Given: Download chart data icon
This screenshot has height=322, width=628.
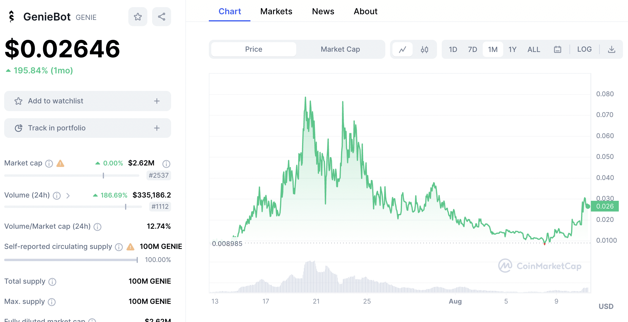Looking at the screenshot, I should (x=612, y=49).
